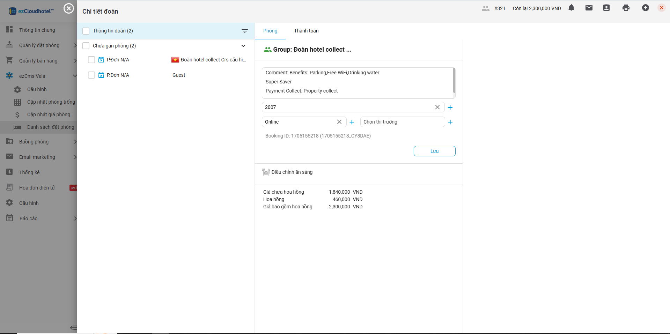This screenshot has height=334, width=670.
Task: Check the Thông tin đoàn checkbox
Action: (86, 31)
